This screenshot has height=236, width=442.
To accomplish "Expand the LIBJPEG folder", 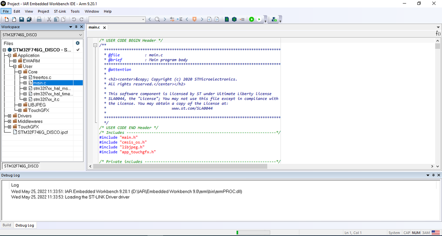I will tap(20, 105).
